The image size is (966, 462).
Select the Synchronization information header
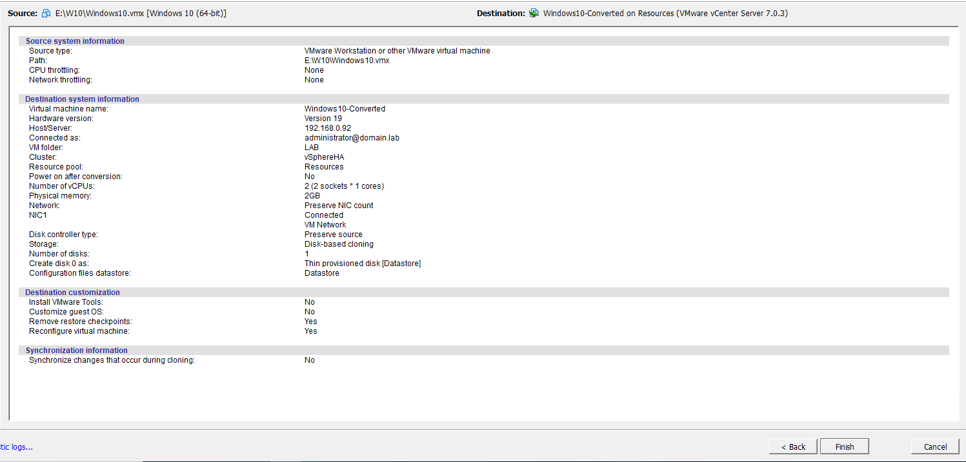[x=76, y=351]
